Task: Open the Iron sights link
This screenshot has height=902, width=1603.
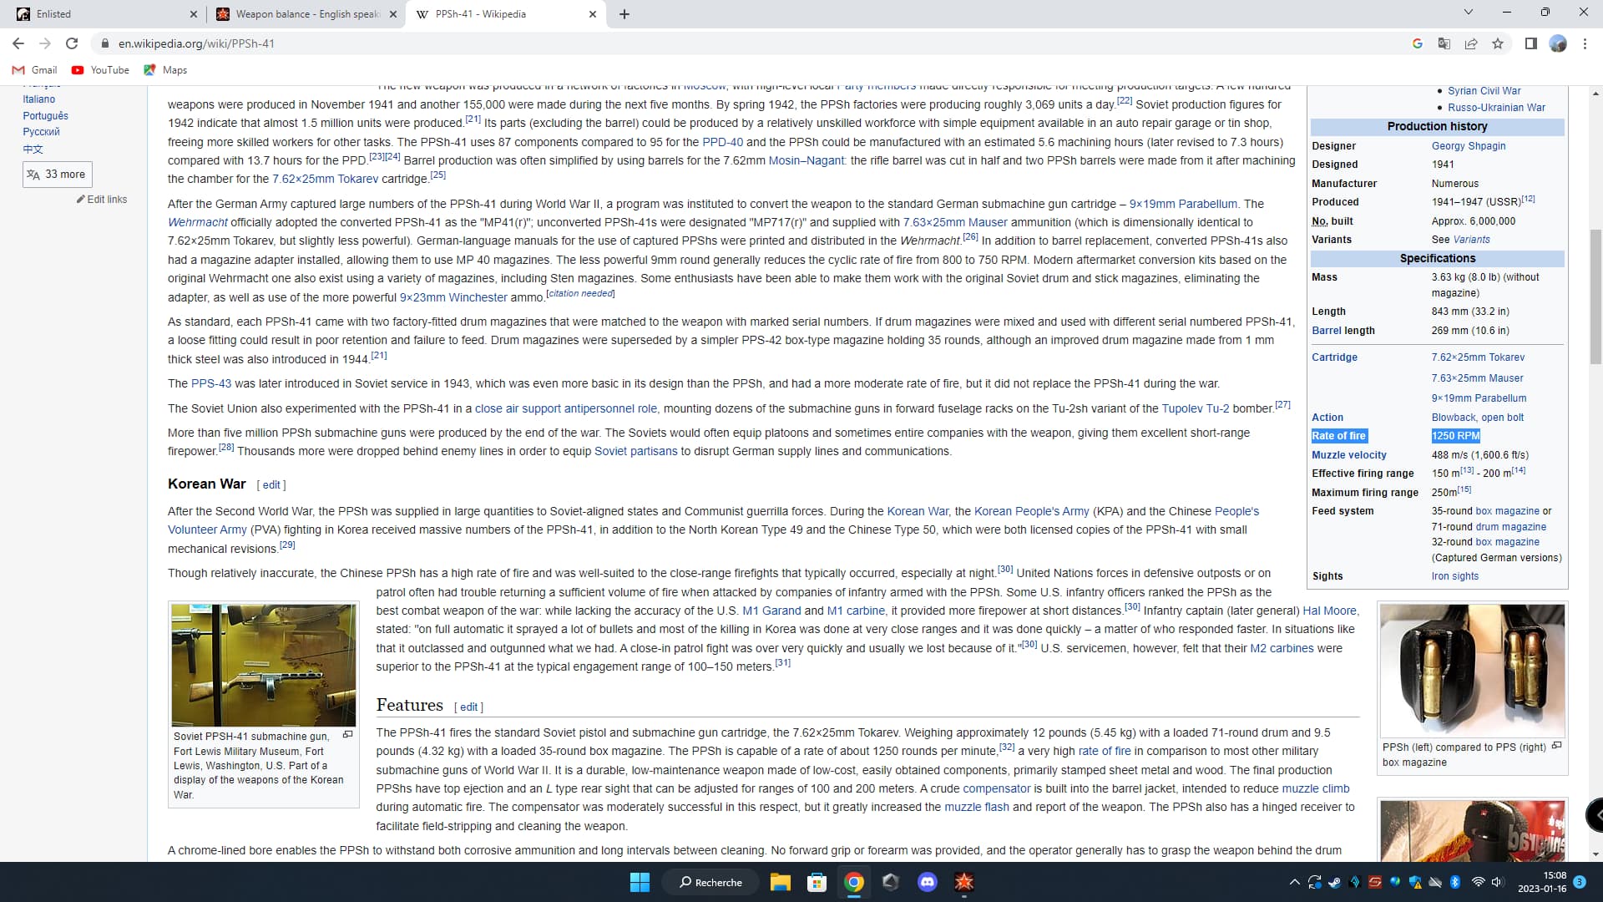Action: (1454, 576)
